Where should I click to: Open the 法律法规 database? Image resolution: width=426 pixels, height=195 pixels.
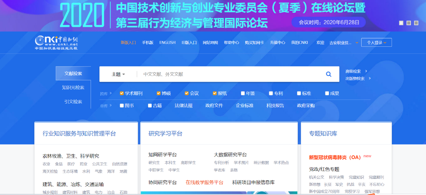(184, 106)
